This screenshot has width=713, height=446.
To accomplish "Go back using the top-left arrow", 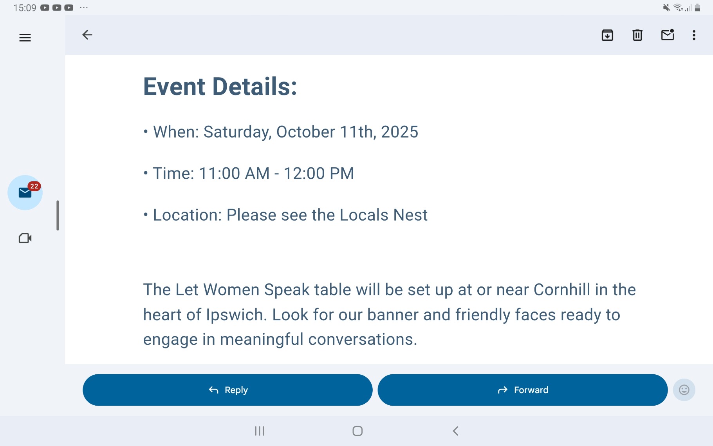I will [x=87, y=35].
